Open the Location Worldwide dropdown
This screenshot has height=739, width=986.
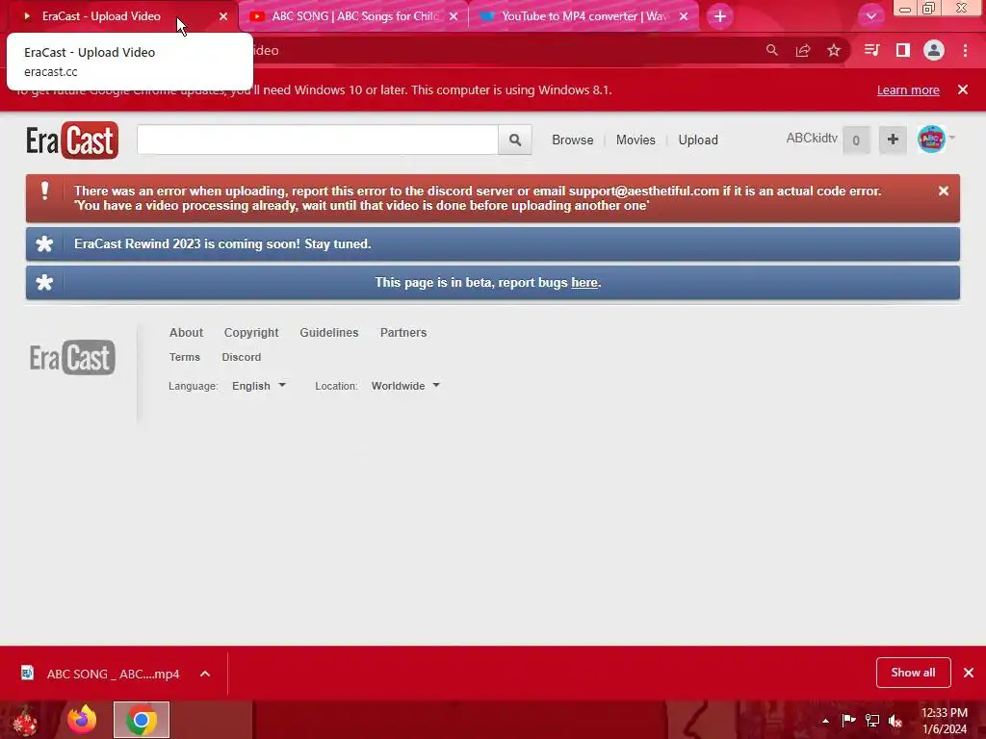pyautogui.click(x=405, y=386)
